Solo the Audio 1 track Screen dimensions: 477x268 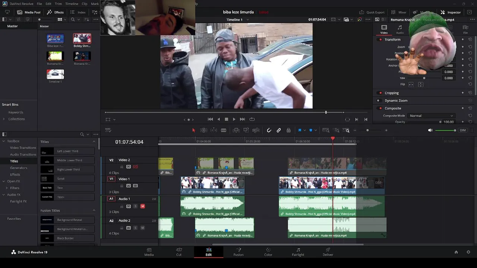[136, 206]
